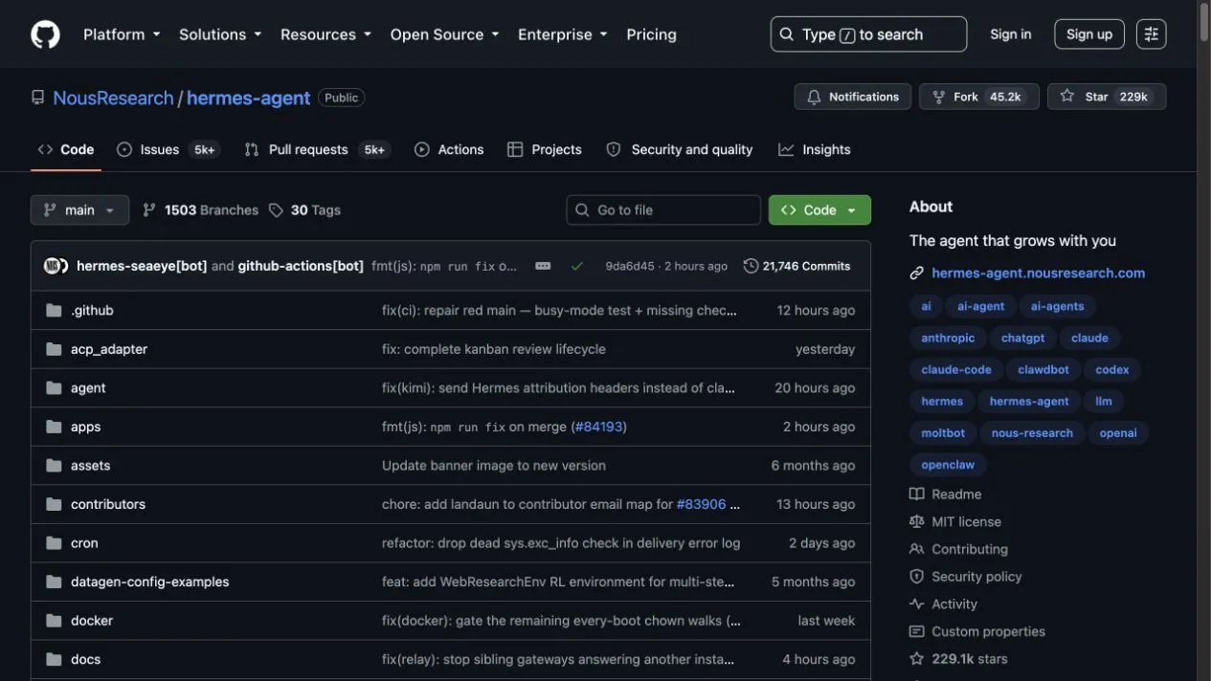
Task: Expand the commit message ellipsis button
Action: point(543,266)
